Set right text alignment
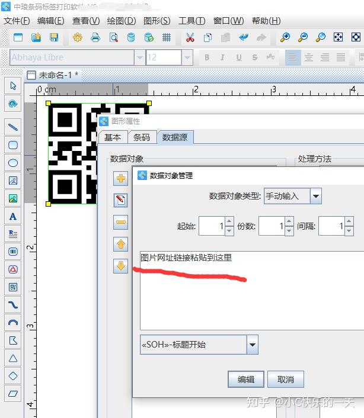This screenshot has height=418, width=364. pyautogui.click(x=325, y=57)
